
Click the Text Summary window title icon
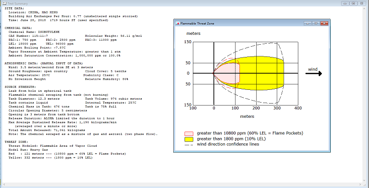pos(4,3)
